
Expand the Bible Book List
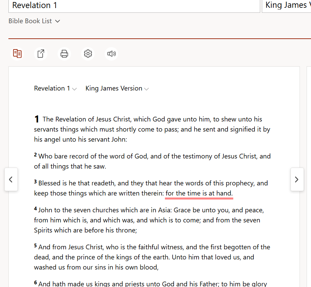(34, 21)
